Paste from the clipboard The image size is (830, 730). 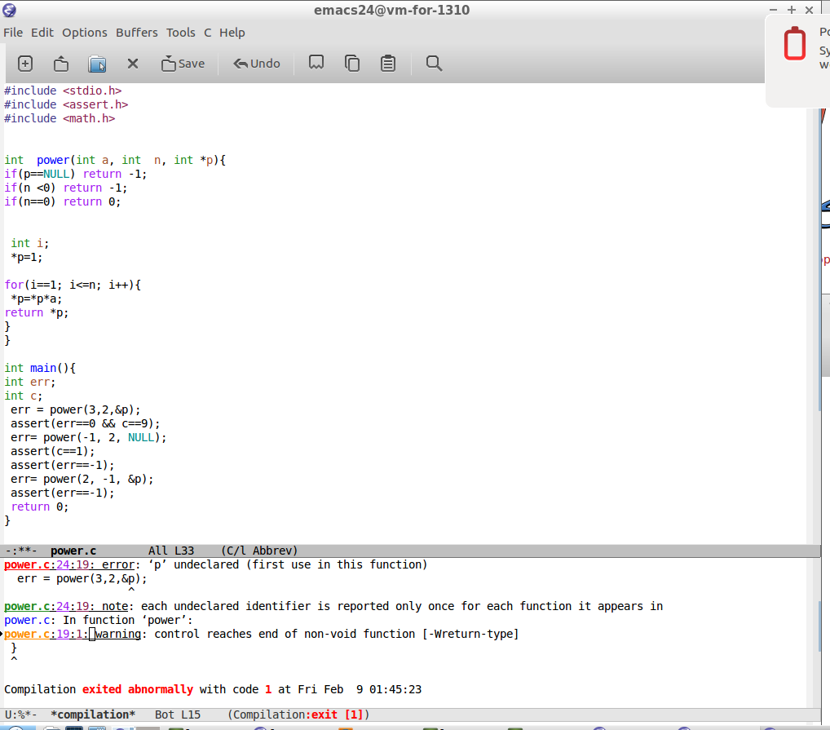pos(388,63)
